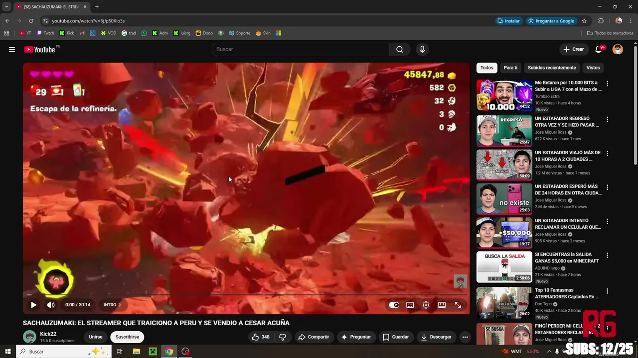638x358 pixels.
Task: Click the browser back arrow
Action: pos(7,21)
